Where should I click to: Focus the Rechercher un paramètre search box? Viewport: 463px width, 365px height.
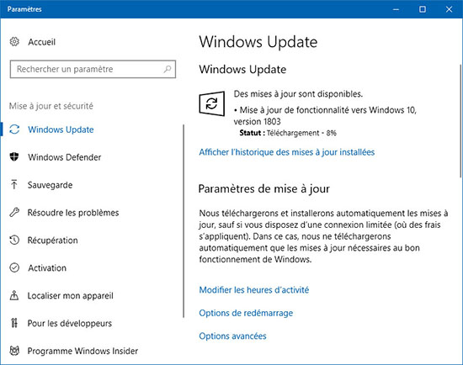point(93,69)
